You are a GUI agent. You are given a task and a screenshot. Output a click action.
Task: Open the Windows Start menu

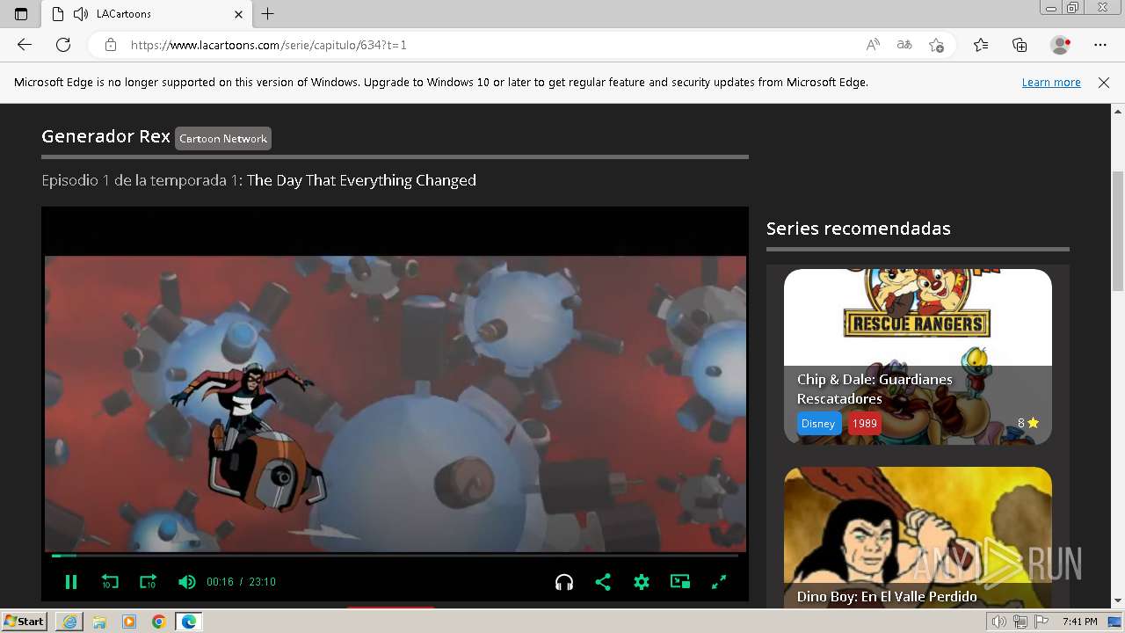(x=25, y=622)
